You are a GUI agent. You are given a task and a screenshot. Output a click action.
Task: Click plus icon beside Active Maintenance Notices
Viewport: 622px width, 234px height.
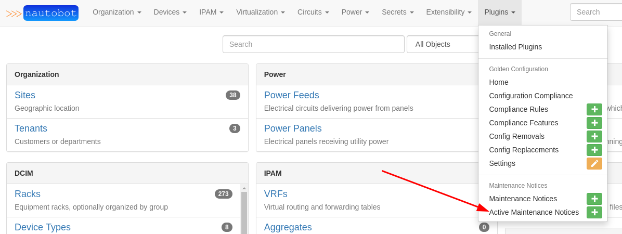click(594, 212)
